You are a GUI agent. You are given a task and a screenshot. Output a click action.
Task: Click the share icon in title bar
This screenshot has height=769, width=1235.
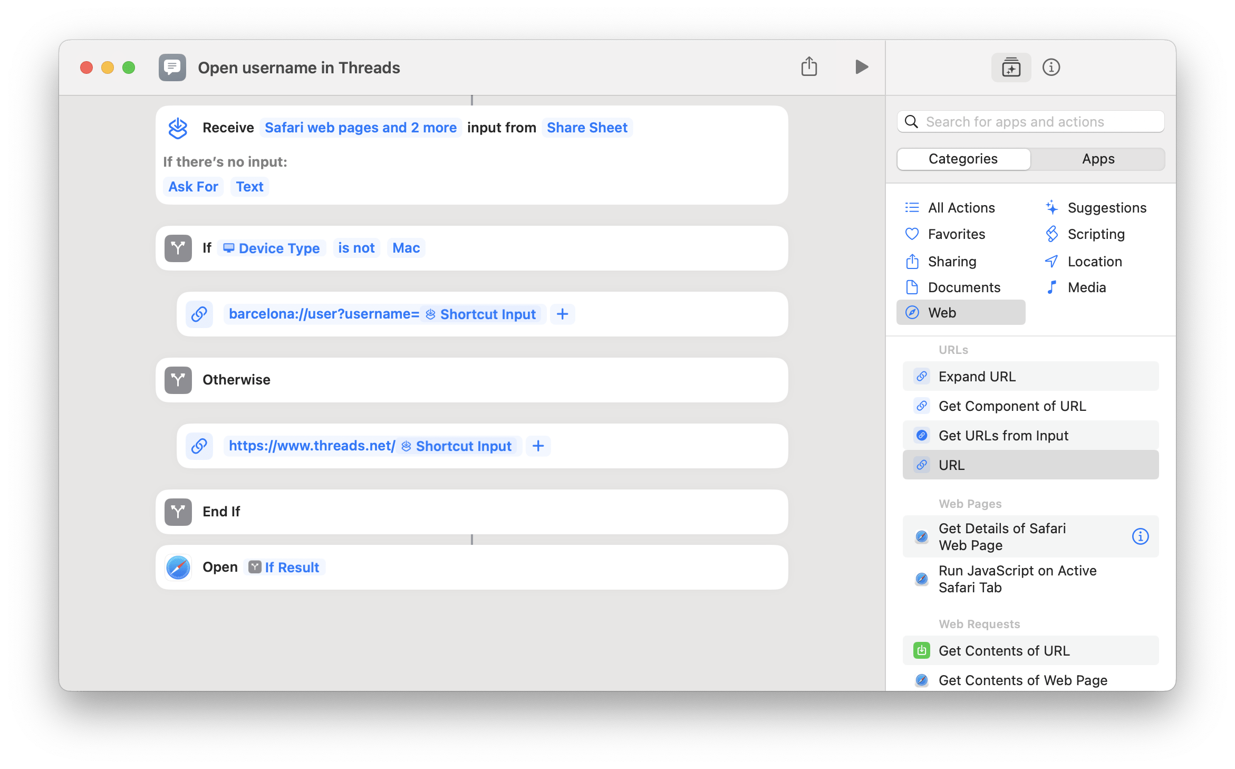(809, 67)
